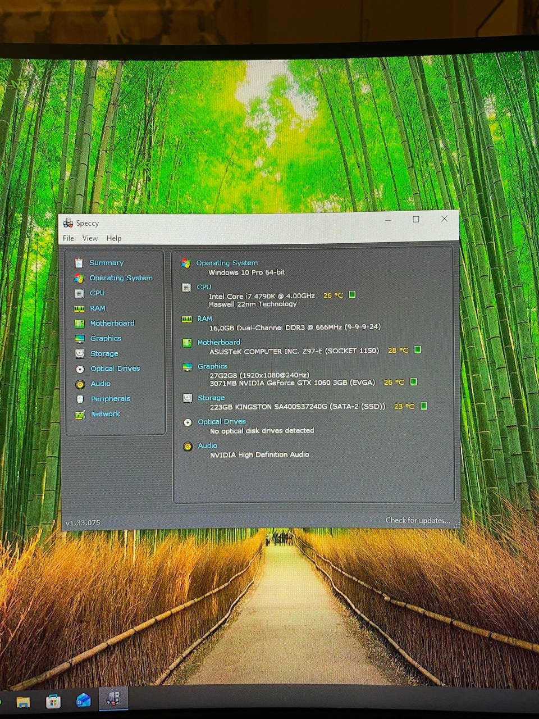Maximize the Speccy window

pyautogui.click(x=416, y=220)
